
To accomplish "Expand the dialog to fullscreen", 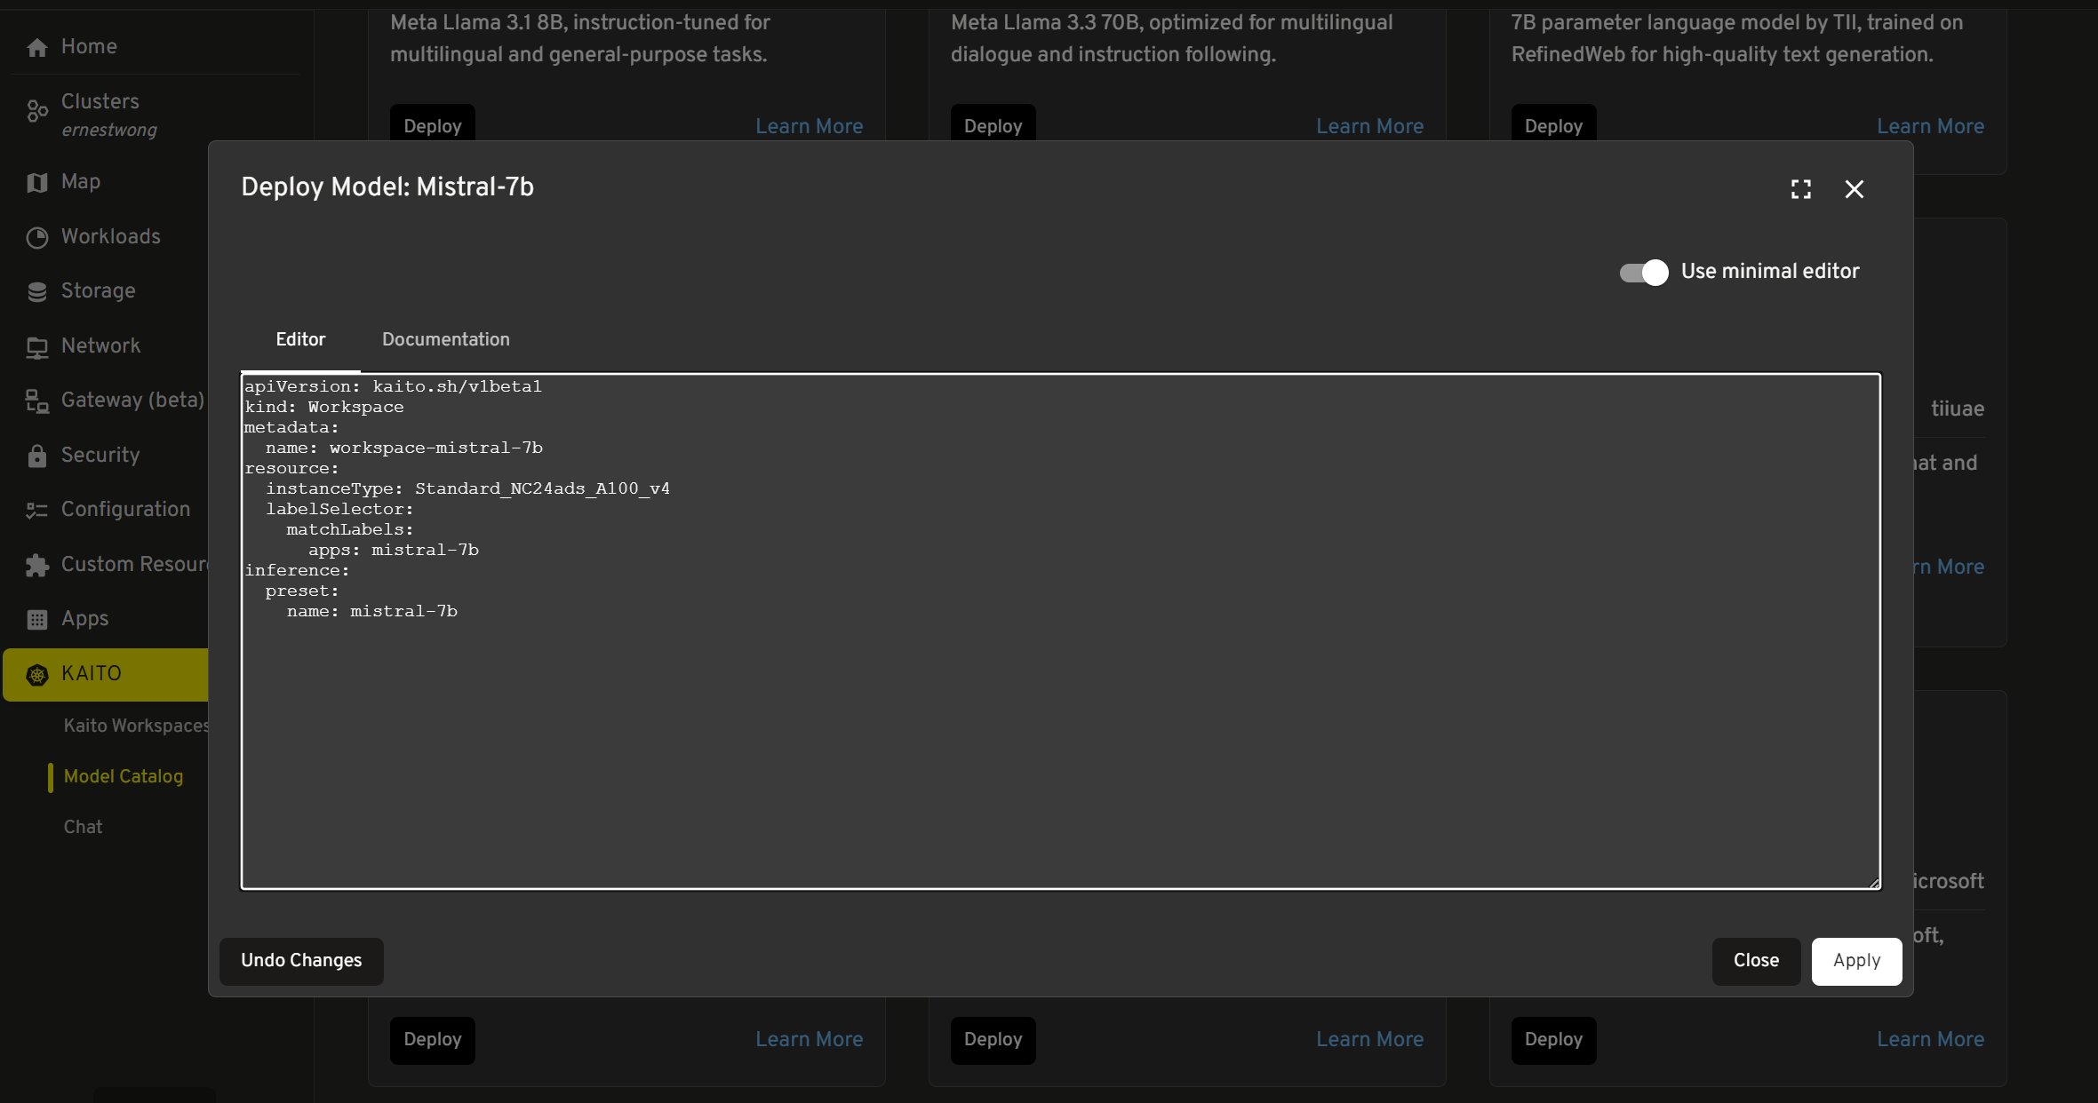I will pyautogui.click(x=1801, y=189).
